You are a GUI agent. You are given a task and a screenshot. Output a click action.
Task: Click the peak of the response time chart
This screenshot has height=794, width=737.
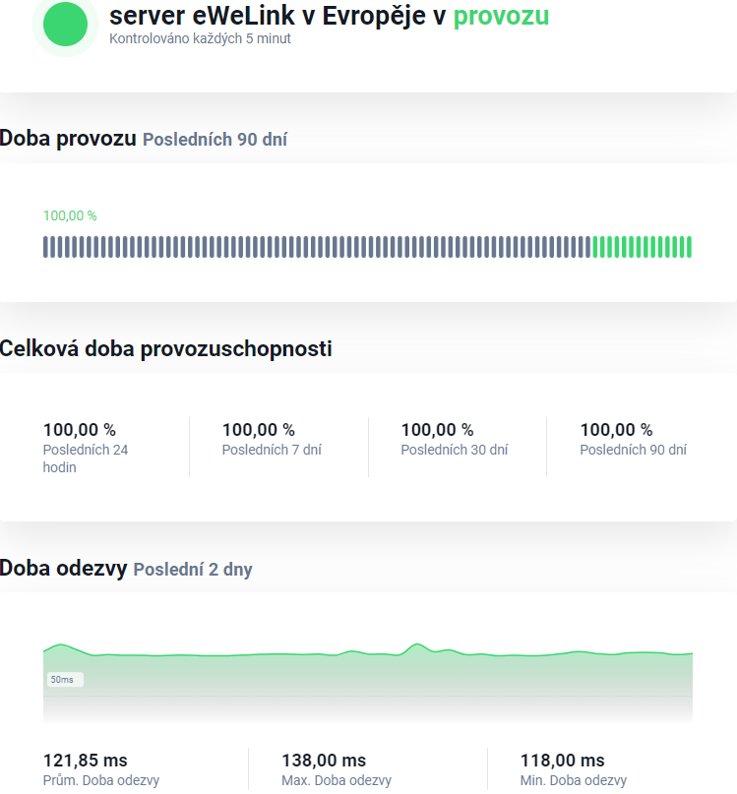click(x=416, y=645)
